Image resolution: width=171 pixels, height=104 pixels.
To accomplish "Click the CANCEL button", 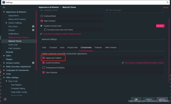I will 149,99.
